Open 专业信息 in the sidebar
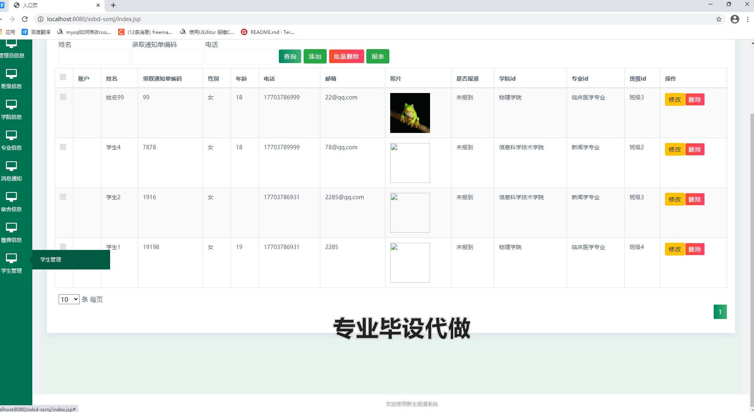The image size is (754, 412). (11, 141)
